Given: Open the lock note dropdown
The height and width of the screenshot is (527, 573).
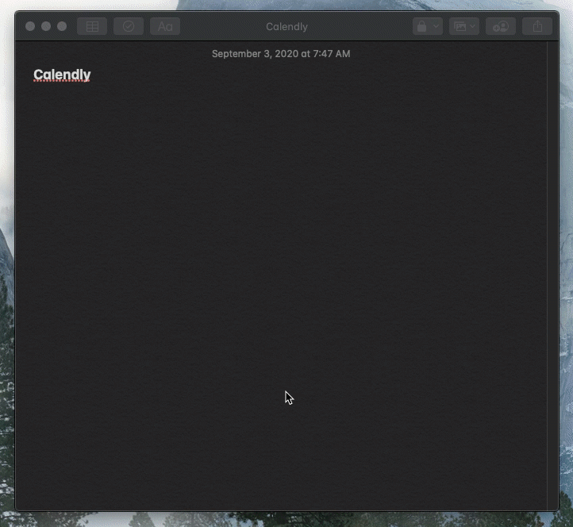Looking at the screenshot, I should pyautogui.click(x=428, y=26).
